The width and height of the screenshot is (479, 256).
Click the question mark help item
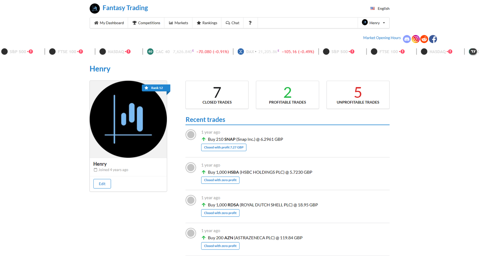click(x=250, y=23)
